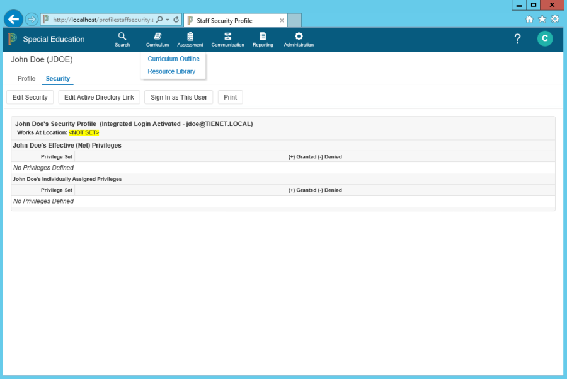Click the Edit Active Directory Link button

point(99,98)
